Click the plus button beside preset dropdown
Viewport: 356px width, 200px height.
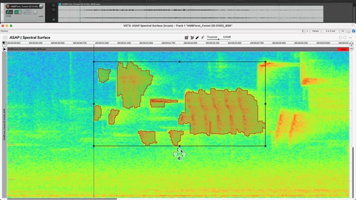(308, 31)
